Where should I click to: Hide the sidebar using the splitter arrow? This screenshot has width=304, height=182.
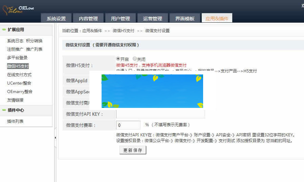55,138
